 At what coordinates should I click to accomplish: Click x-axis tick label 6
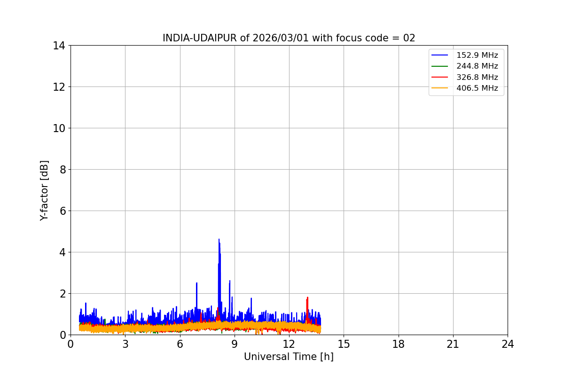click(180, 344)
